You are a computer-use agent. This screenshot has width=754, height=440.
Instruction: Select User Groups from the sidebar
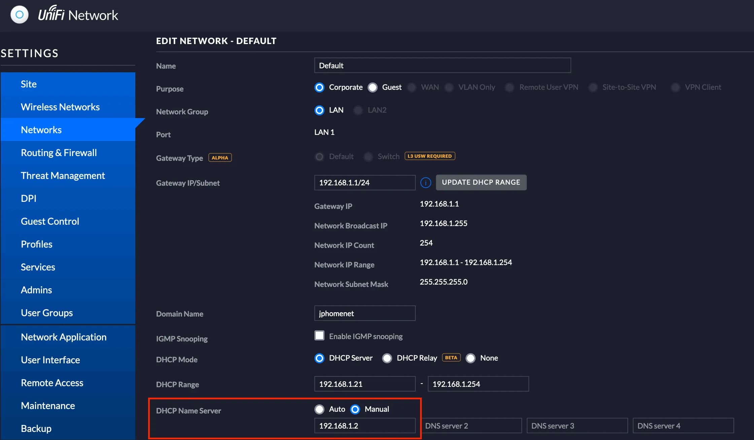46,313
